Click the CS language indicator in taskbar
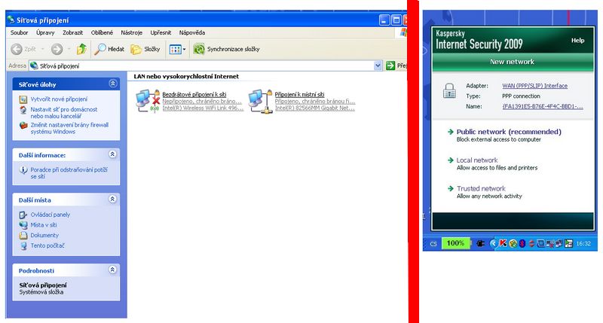603x323 pixels. tap(433, 243)
